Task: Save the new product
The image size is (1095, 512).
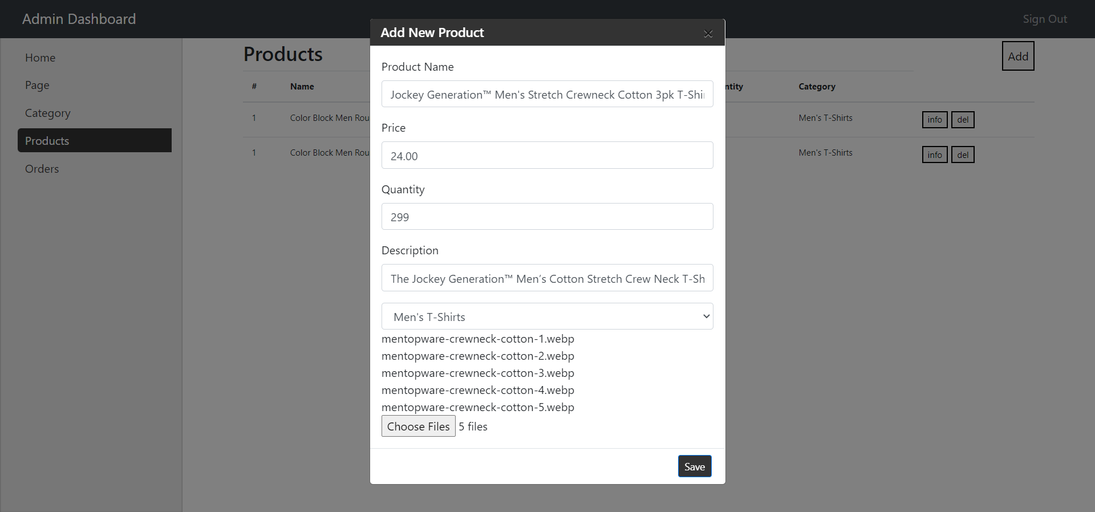Action: click(x=694, y=466)
